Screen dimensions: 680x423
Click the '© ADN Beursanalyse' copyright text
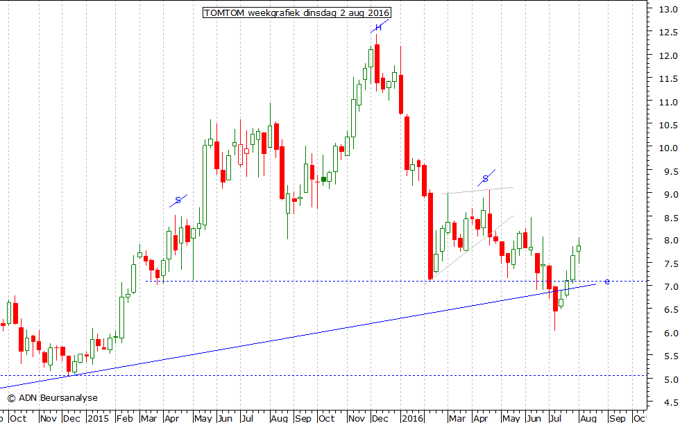tap(52, 398)
